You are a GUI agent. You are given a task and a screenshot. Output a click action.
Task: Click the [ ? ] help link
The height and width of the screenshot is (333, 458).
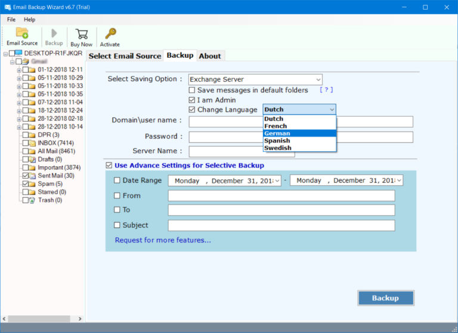[326, 90]
